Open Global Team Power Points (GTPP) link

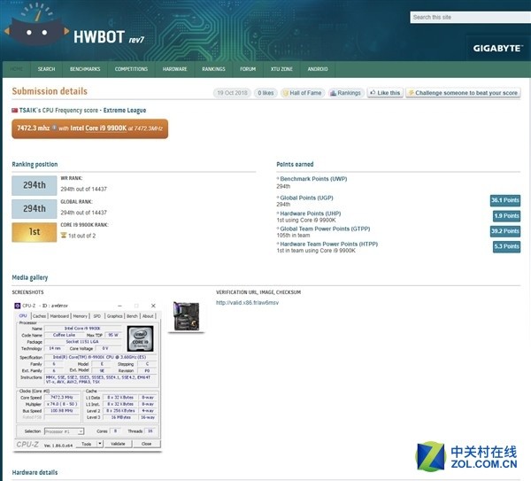[x=325, y=229]
